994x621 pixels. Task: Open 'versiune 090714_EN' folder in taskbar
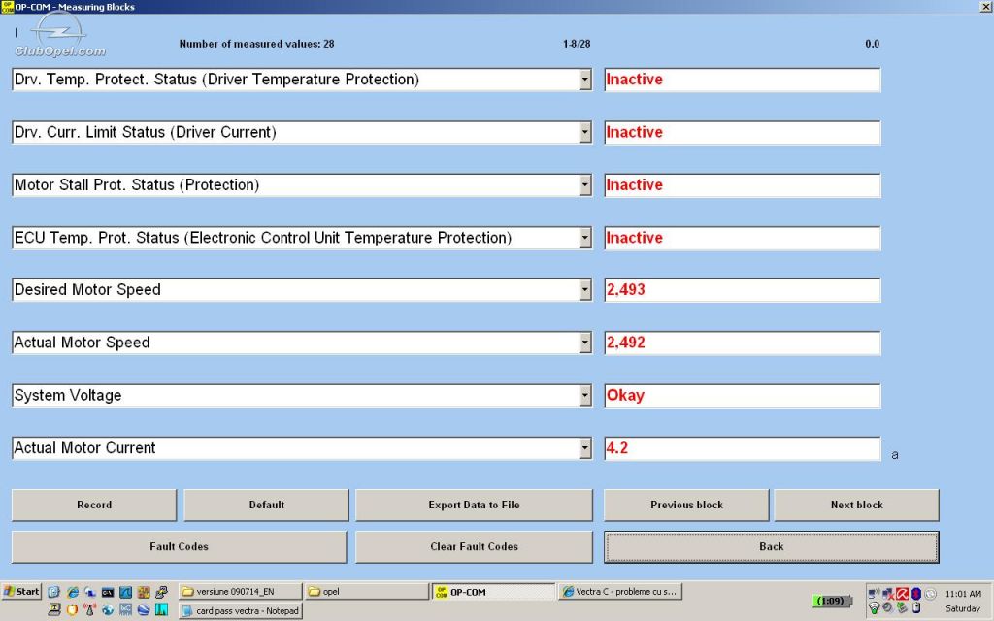(241, 592)
